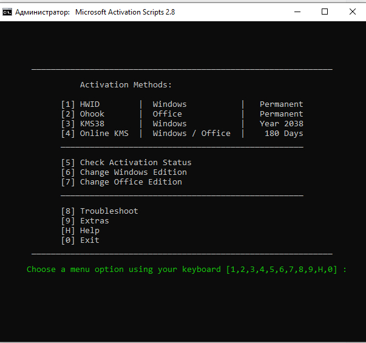Open the [8] Troubleshoot option
Image resolution: width=366 pixels, height=343 pixels.
point(100,211)
